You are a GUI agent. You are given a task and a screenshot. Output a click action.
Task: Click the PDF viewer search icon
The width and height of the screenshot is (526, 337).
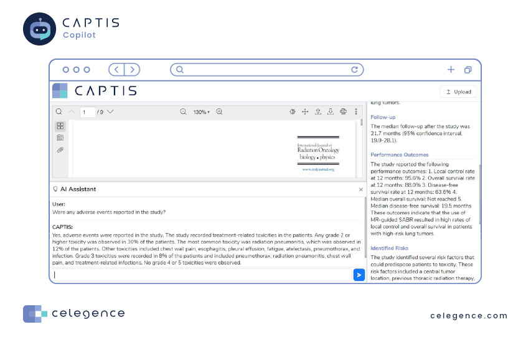(x=59, y=112)
